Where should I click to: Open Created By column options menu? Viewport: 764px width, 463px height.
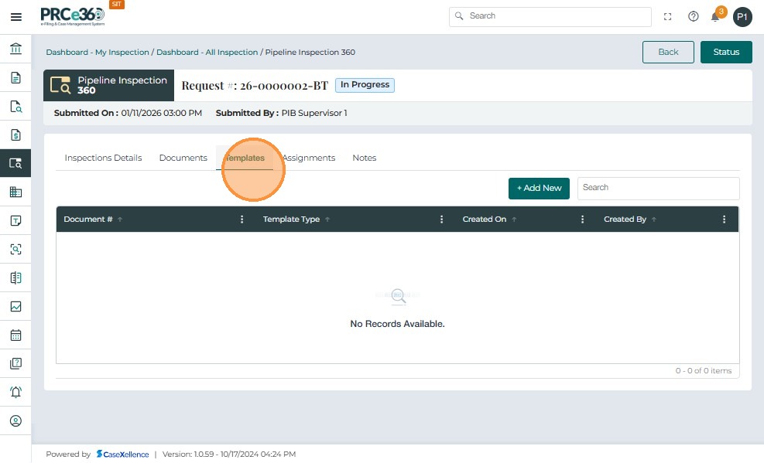coord(724,220)
